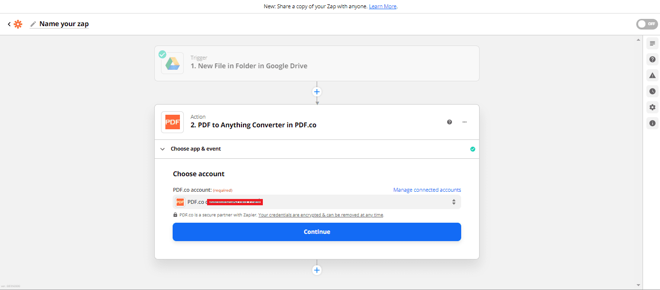Viewport: 660px width, 290px height.
Task: Open the Manage connected accounts link
Action: [x=427, y=190]
